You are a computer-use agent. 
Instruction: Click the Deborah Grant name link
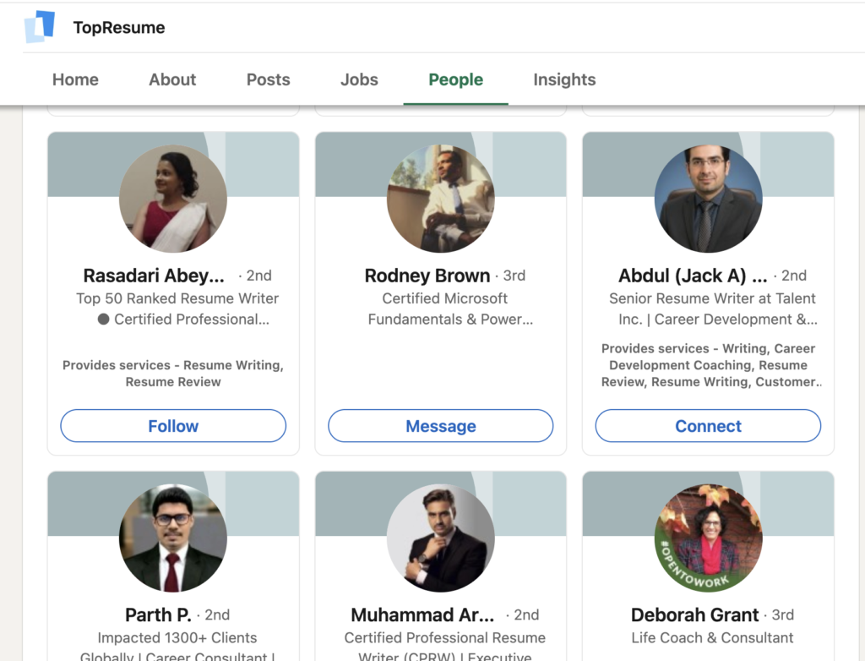[x=694, y=615]
